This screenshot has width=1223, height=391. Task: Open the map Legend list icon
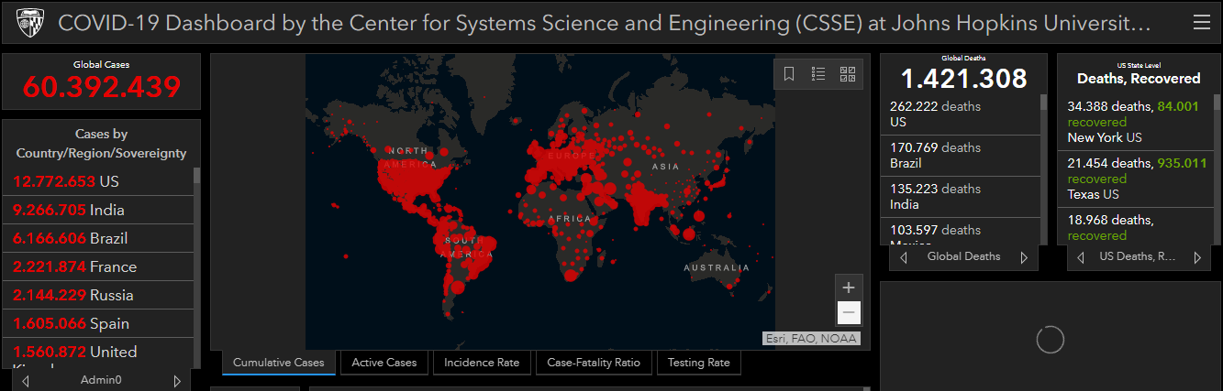tap(818, 74)
